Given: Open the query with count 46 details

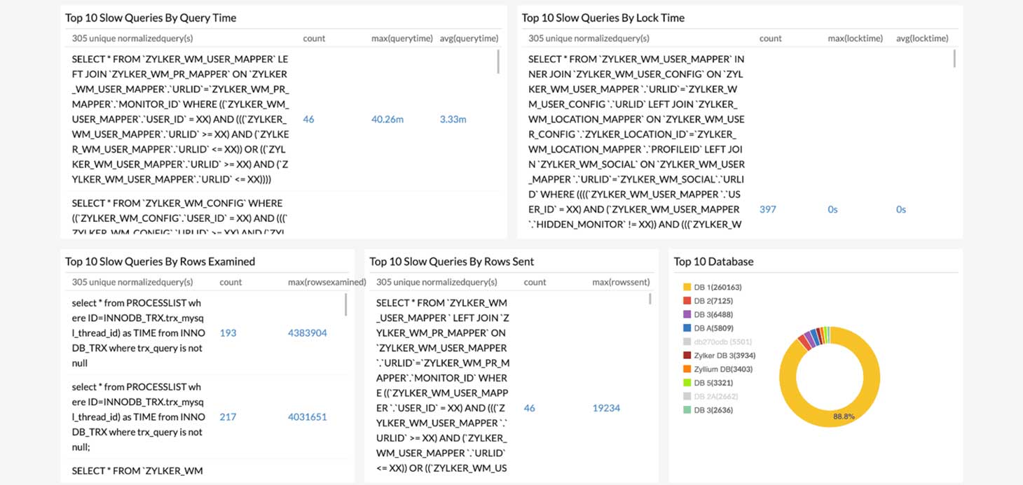Looking at the screenshot, I should [308, 119].
